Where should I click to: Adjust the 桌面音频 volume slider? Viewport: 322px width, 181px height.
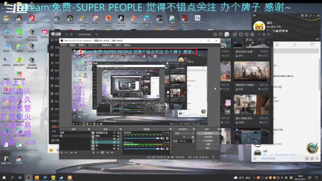(x=142, y=138)
